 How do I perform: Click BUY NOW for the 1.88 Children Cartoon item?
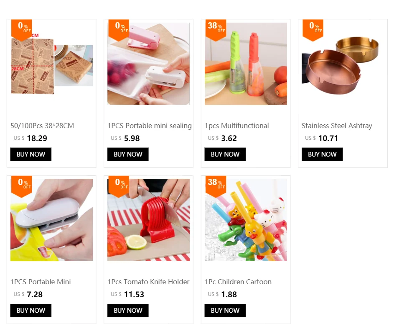point(225,311)
